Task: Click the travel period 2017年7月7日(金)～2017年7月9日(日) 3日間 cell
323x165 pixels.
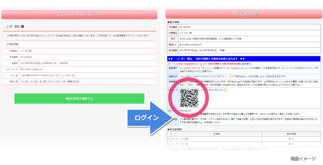Action: pyautogui.click(x=249, y=50)
